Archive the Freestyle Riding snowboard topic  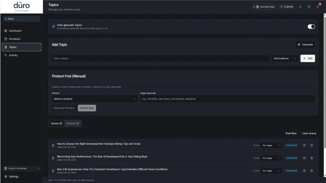click(304, 146)
